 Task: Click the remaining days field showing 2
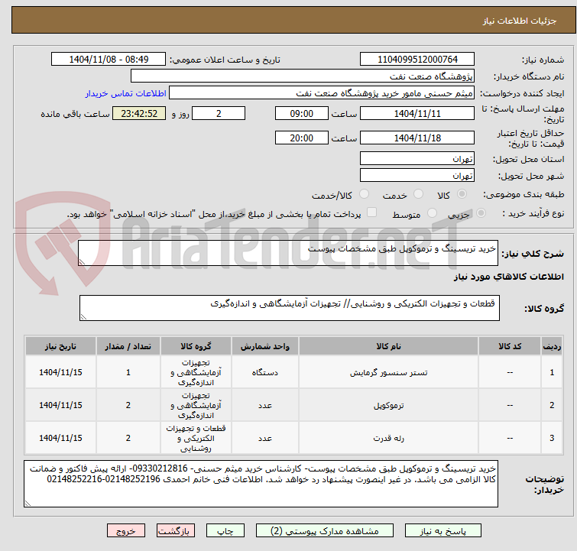pos(219,113)
